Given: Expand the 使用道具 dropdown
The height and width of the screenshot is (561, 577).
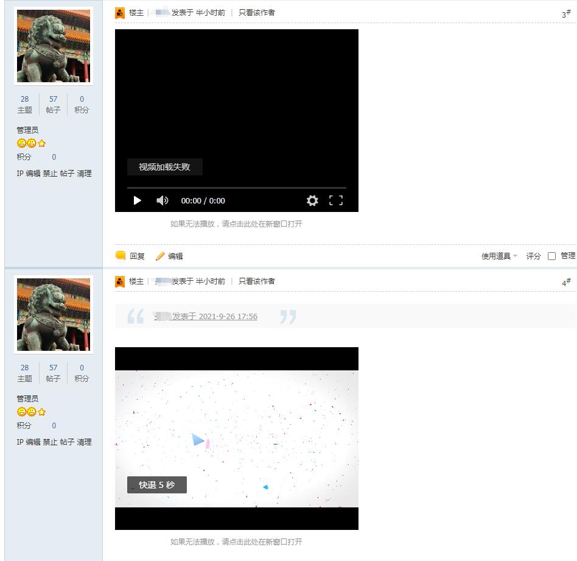Looking at the screenshot, I should [x=499, y=256].
